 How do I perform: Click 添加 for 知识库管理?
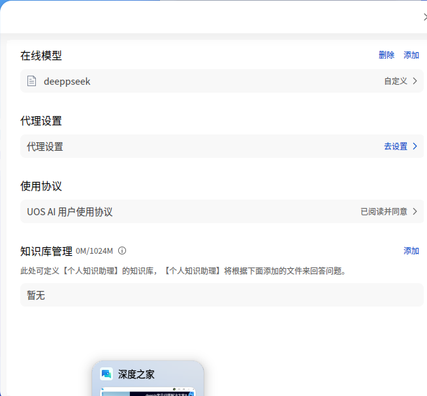click(x=411, y=251)
